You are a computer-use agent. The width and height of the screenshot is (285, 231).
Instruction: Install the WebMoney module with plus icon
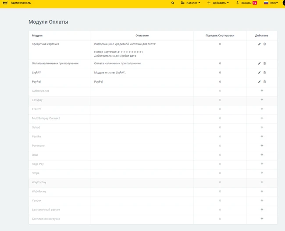click(x=262, y=192)
